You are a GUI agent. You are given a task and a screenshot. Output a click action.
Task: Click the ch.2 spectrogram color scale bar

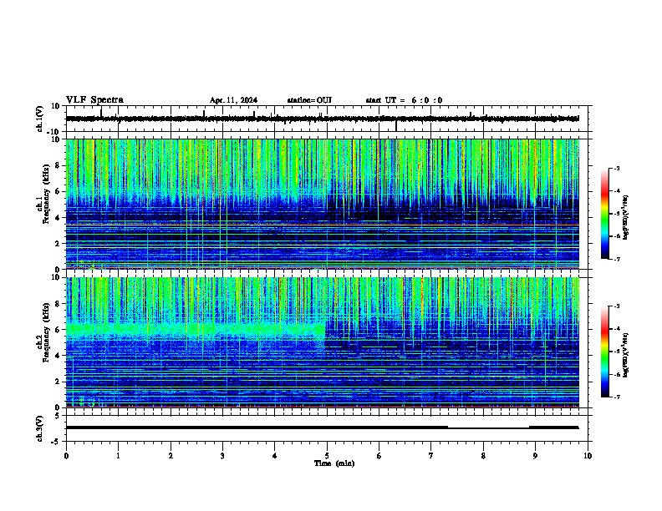pos(605,352)
